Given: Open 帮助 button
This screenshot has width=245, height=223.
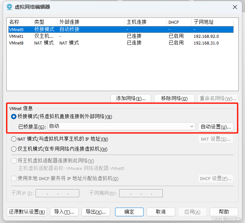Looking at the screenshot, I should tap(224, 212).
